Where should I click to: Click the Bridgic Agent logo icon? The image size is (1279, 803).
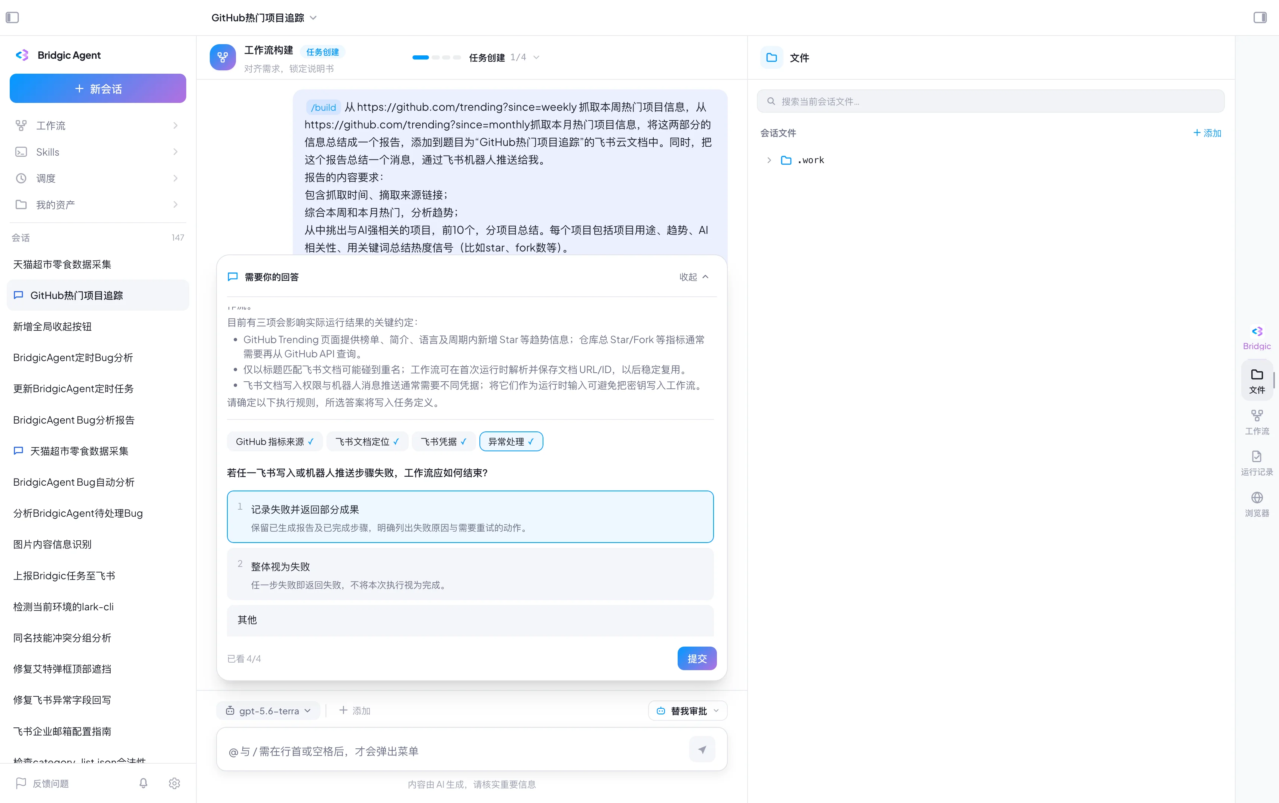click(x=22, y=55)
